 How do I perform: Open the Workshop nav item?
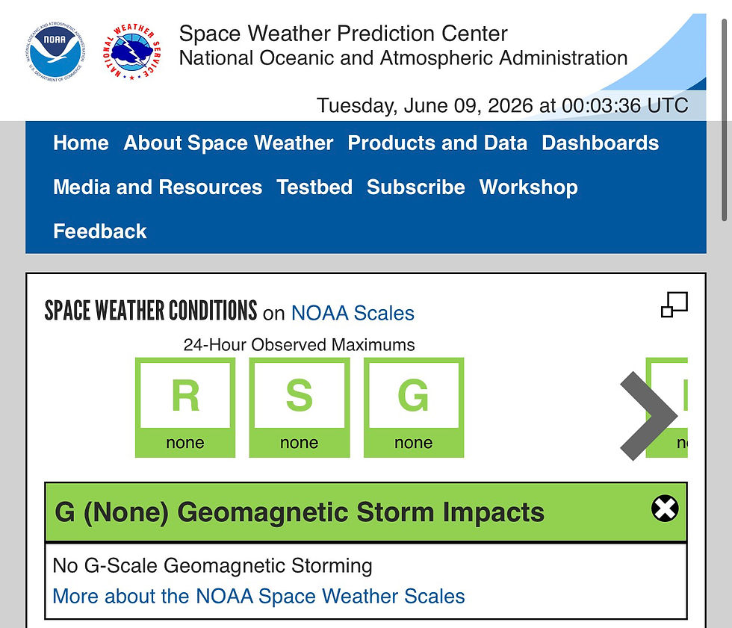[529, 187]
